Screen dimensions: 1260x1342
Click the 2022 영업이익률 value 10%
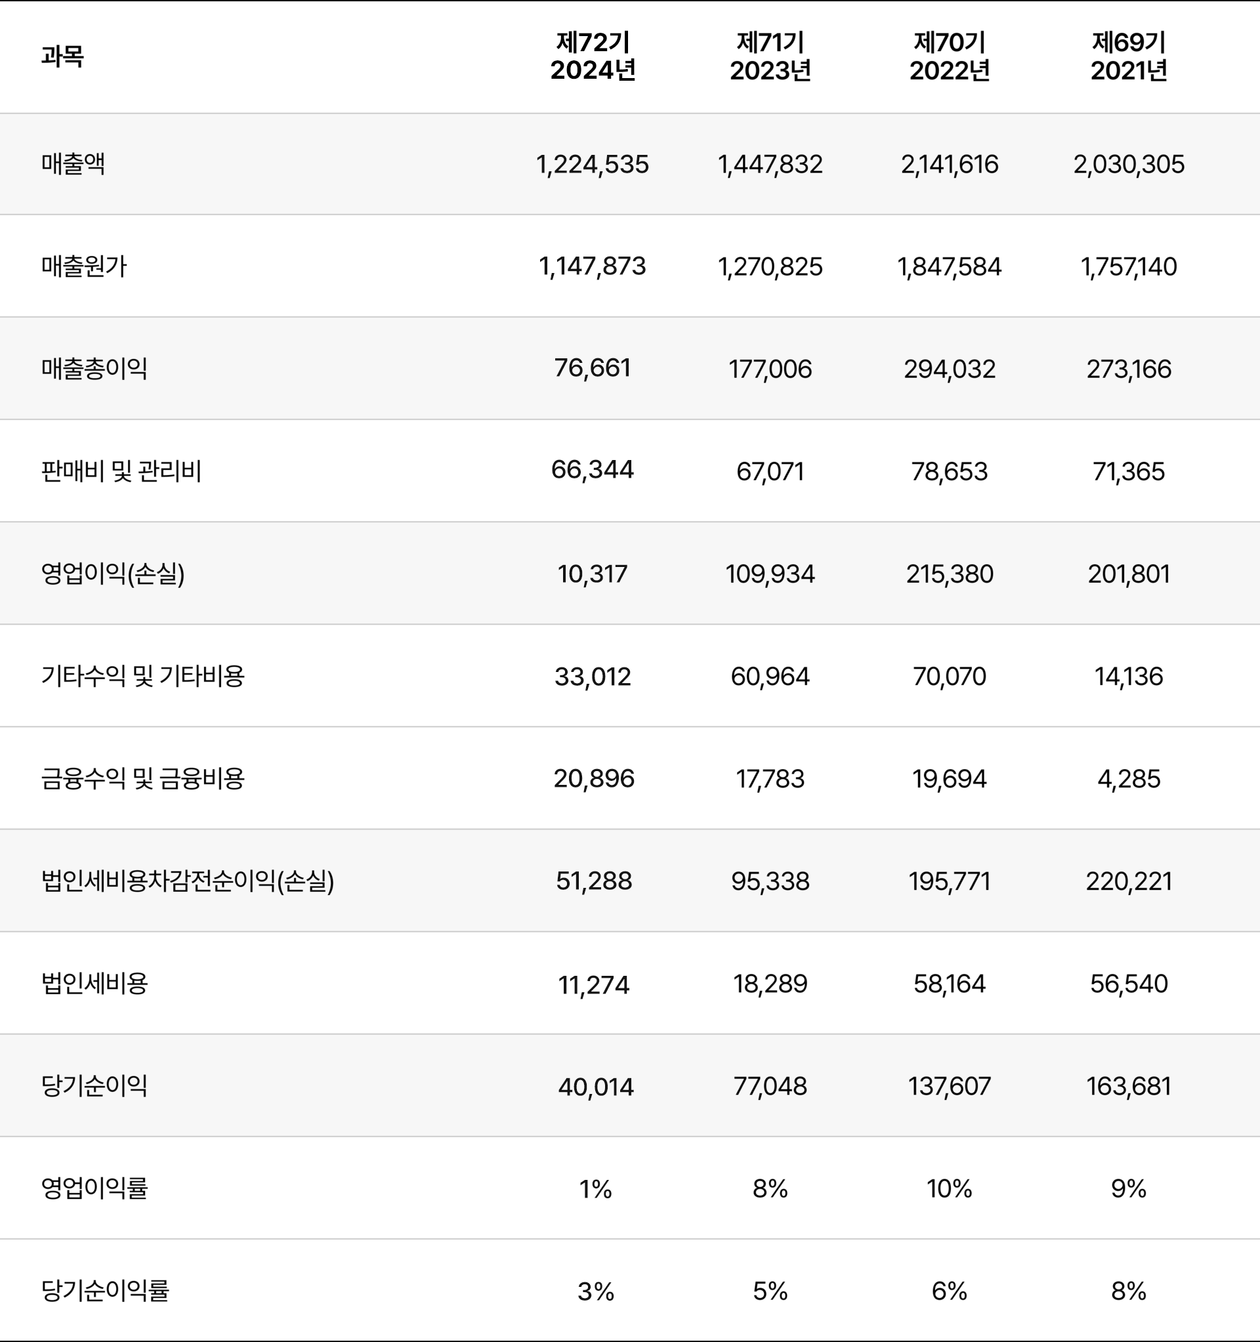pyautogui.click(x=950, y=1188)
